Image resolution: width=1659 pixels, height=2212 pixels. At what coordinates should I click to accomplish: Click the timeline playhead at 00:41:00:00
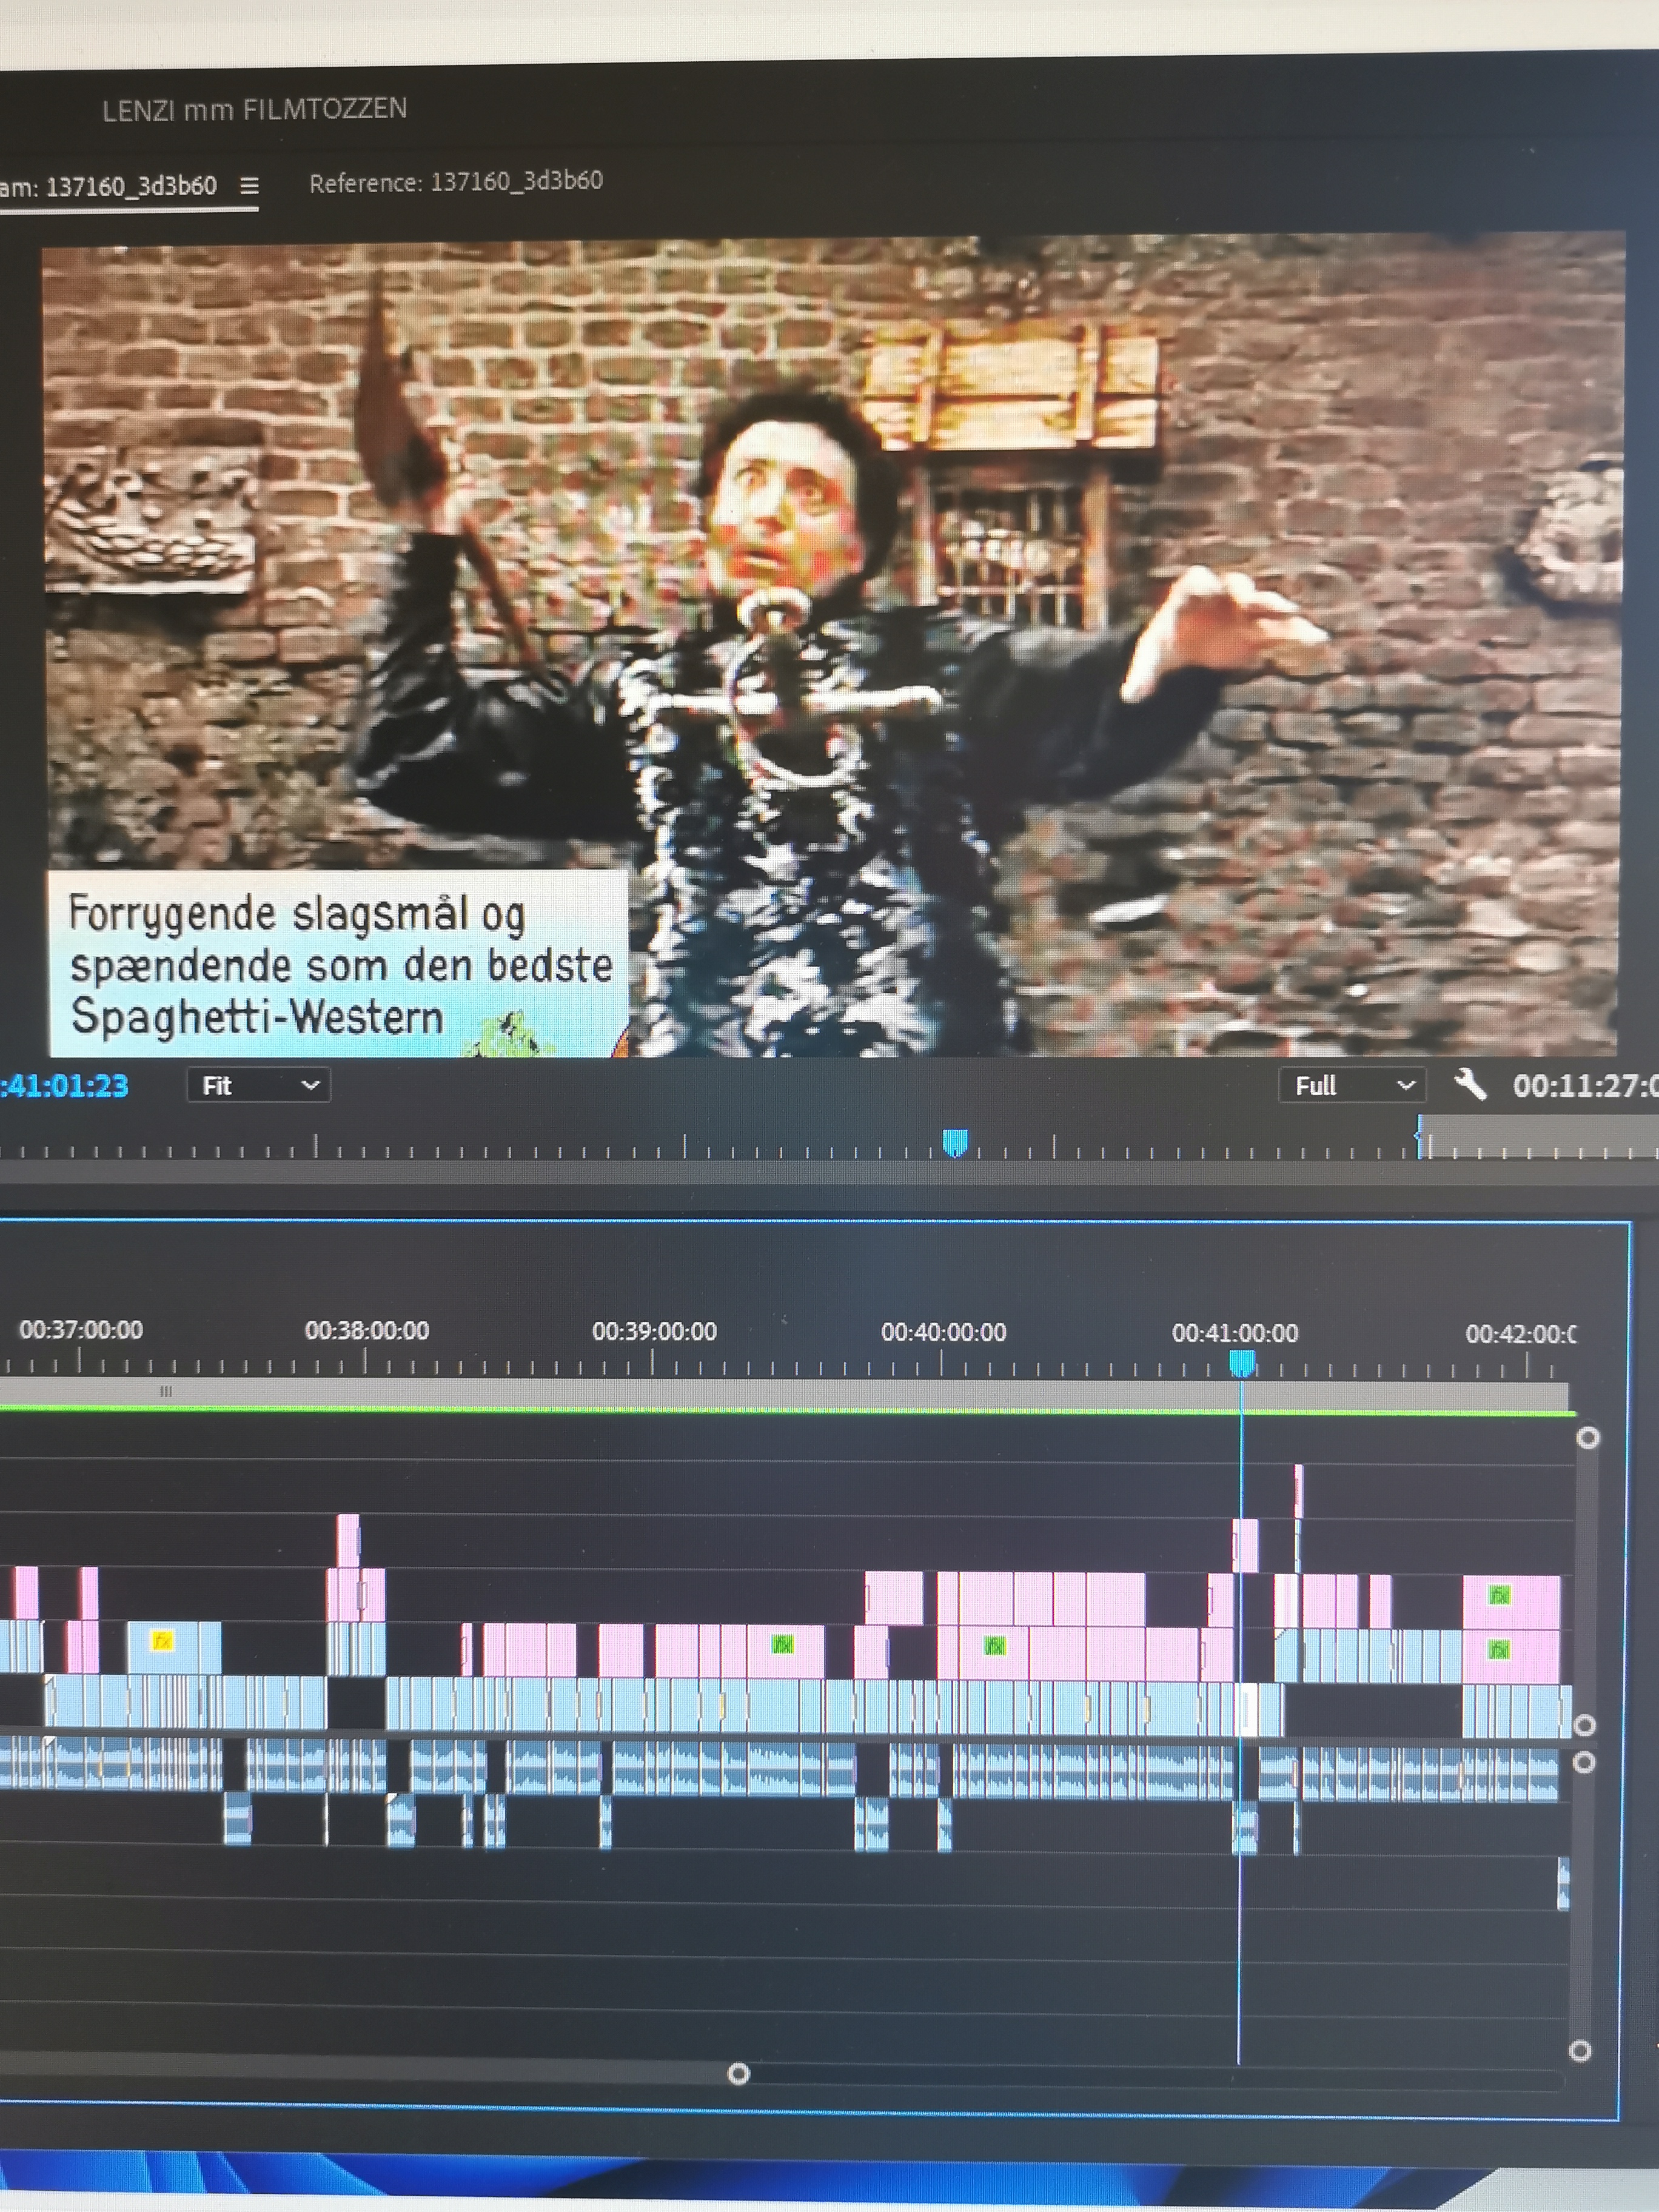(1241, 1362)
